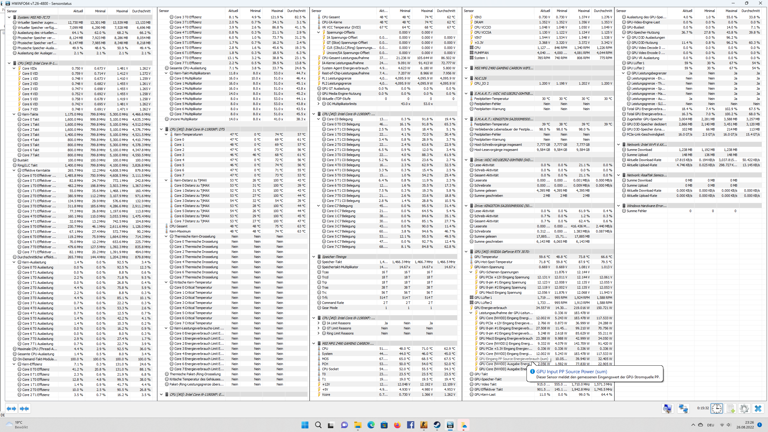This screenshot has height=432, width=768.
Task: Click the network remote monitors icon
Action: pos(683,409)
